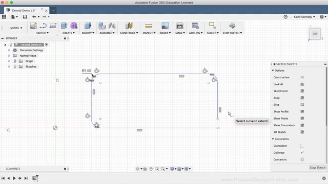Toggle the Show Constraints checkbox

(x=302, y=125)
